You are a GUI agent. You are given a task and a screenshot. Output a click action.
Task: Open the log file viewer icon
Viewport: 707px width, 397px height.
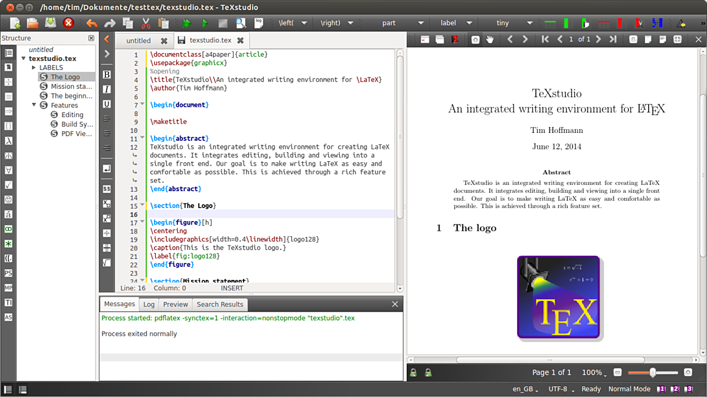click(x=259, y=23)
